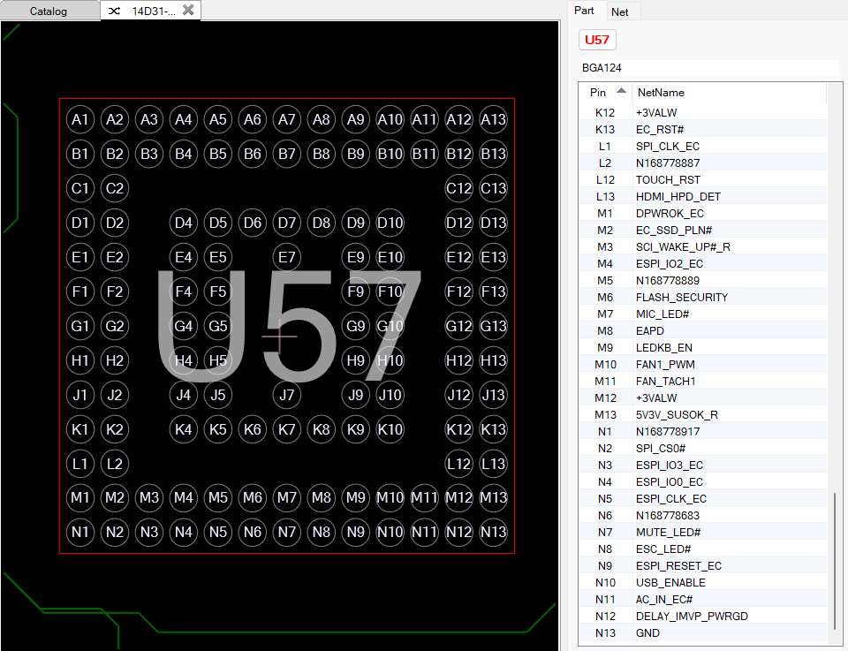
Task: Click the shuffle icon on the 14D31 tab
Action: click(x=115, y=11)
